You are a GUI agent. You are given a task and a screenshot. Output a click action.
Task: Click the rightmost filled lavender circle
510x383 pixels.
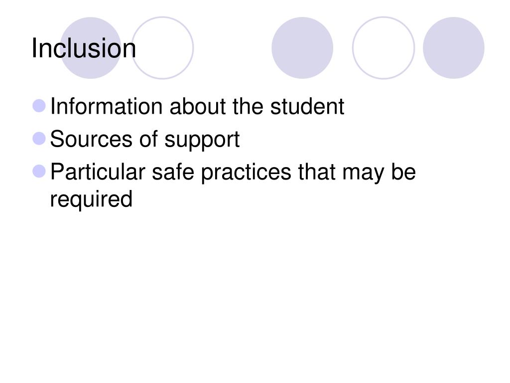pyautogui.click(x=454, y=48)
